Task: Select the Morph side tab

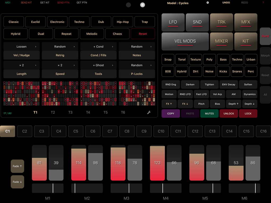Action: coord(265,56)
